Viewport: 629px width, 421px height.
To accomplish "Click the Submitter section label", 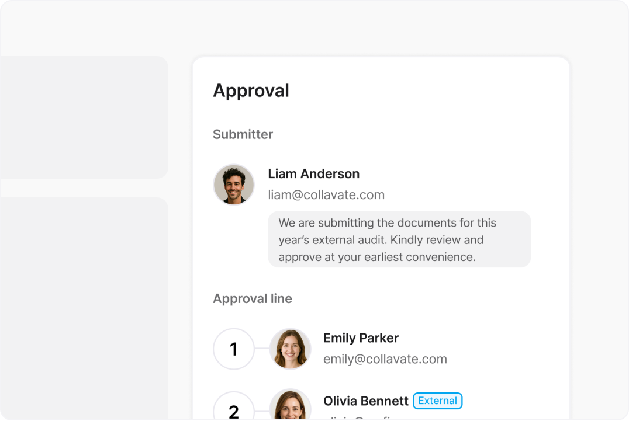I will (243, 134).
